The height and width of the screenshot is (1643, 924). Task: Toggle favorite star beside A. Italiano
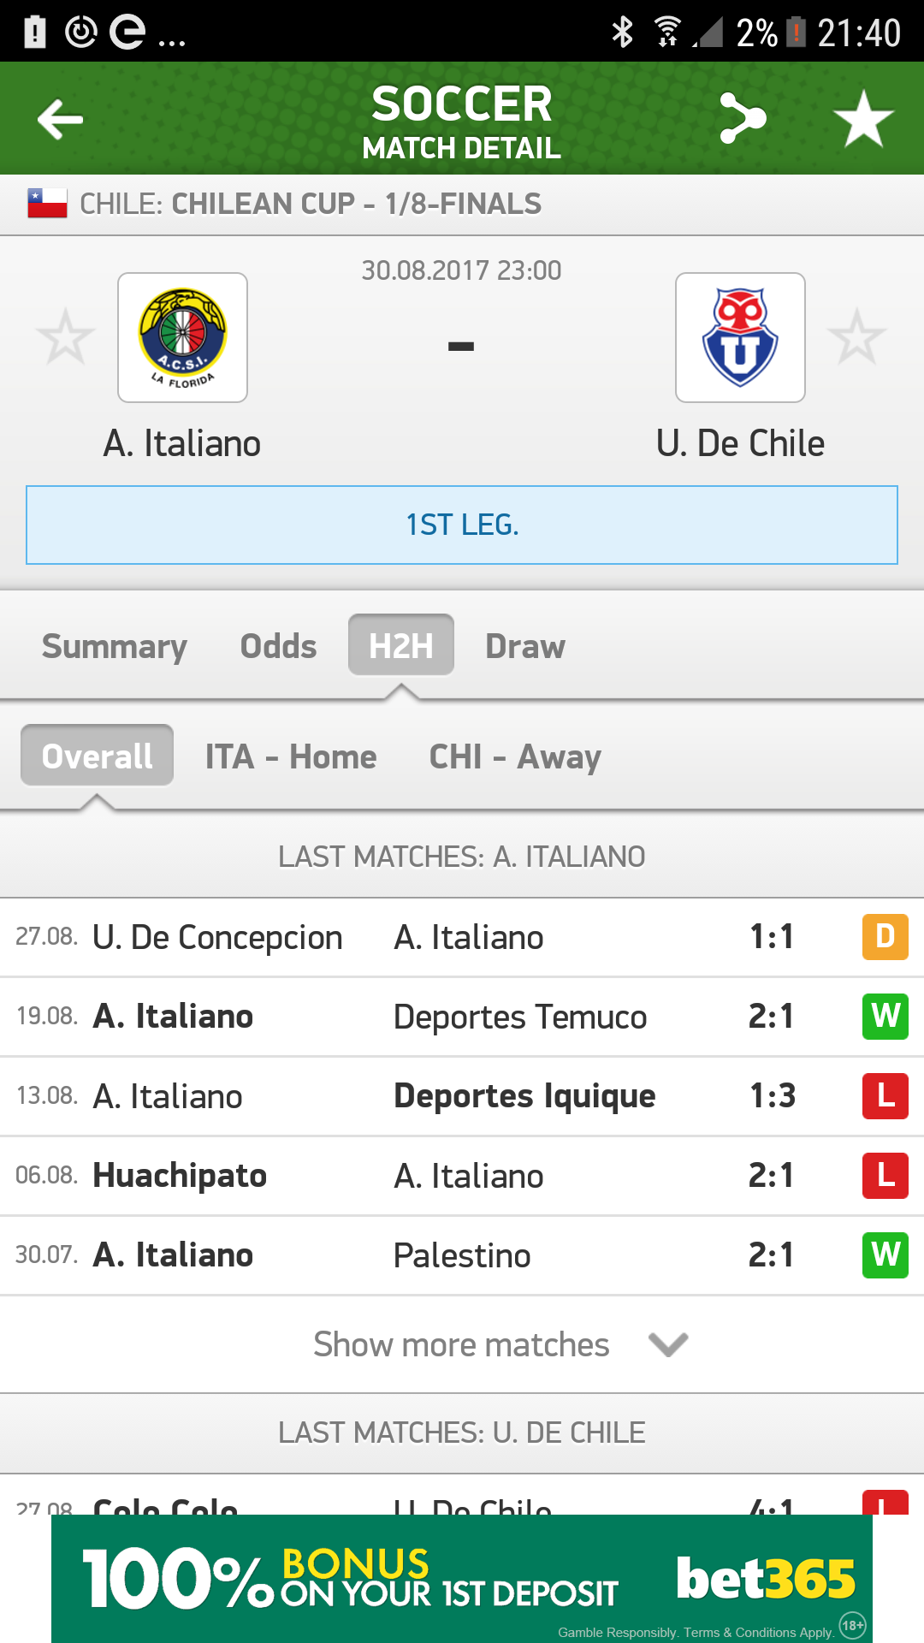click(65, 337)
